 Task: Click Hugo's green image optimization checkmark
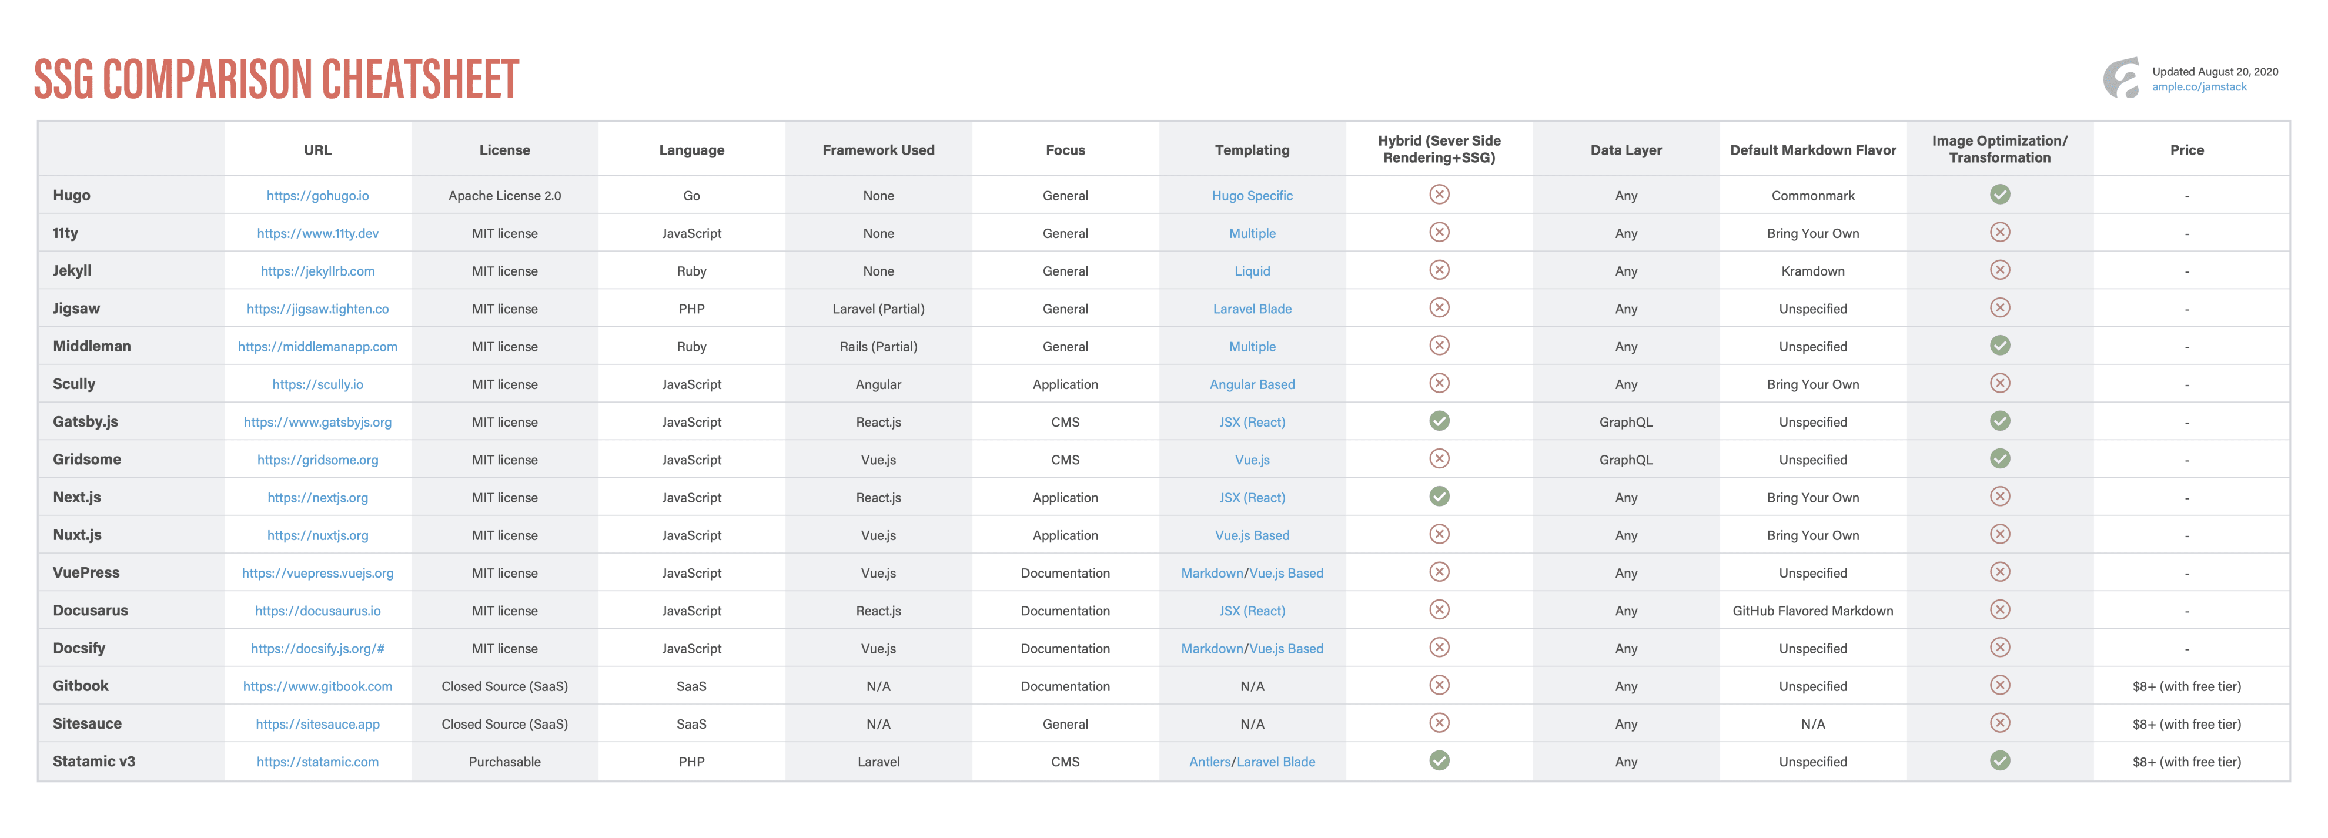[x=1999, y=194]
